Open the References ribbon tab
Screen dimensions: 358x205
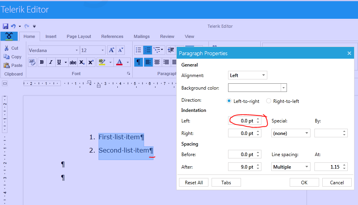(112, 36)
